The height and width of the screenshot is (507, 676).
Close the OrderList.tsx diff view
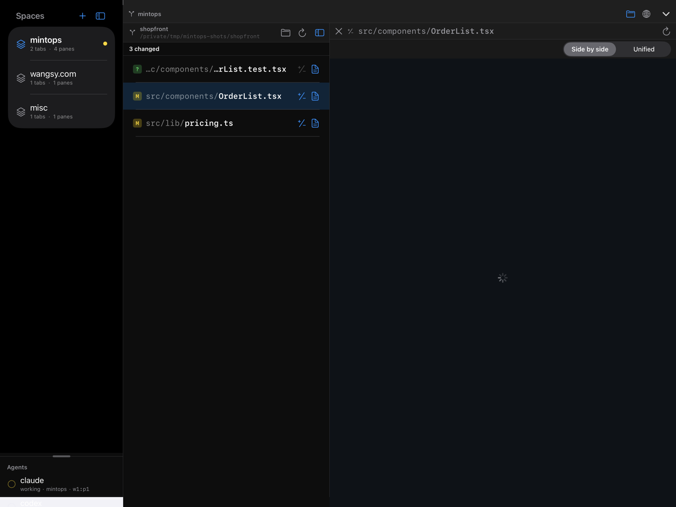click(339, 31)
